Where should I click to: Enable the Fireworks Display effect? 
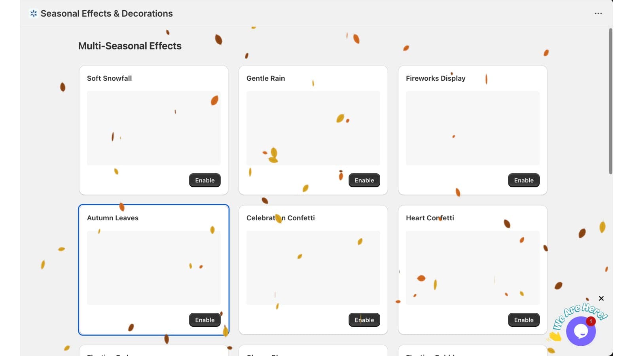[x=524, y=180]
